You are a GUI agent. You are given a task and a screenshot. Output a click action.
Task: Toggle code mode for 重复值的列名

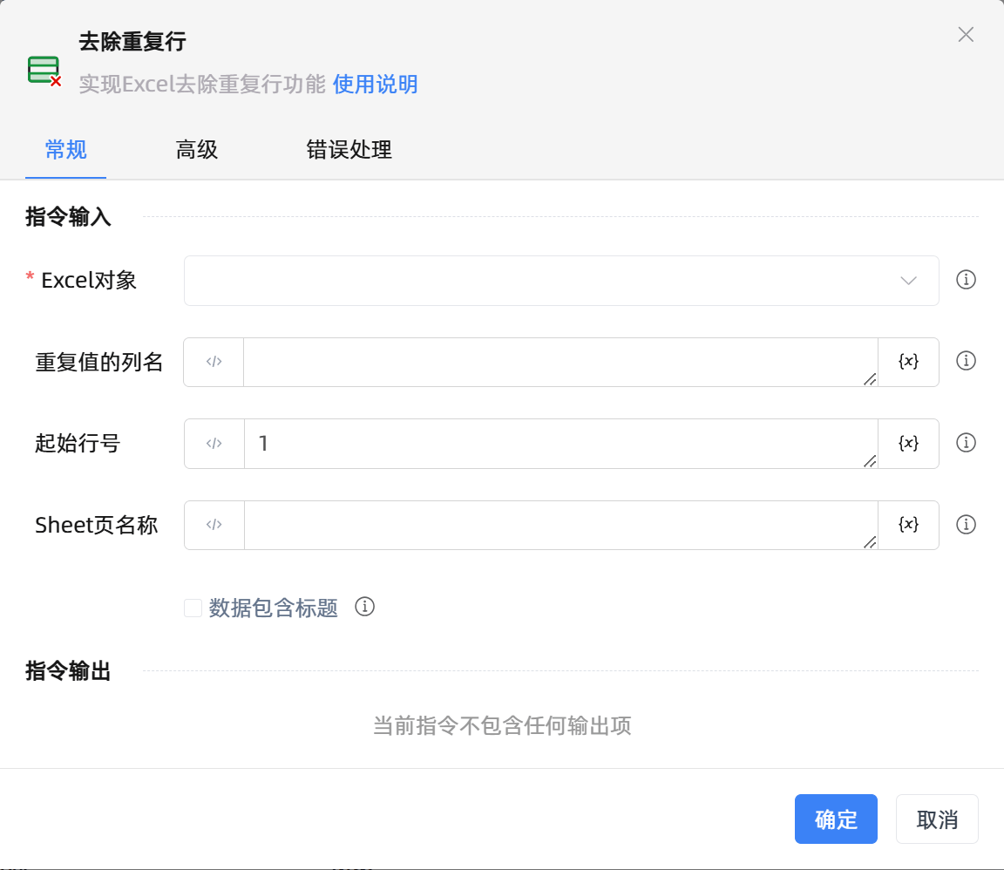point(214,362)
